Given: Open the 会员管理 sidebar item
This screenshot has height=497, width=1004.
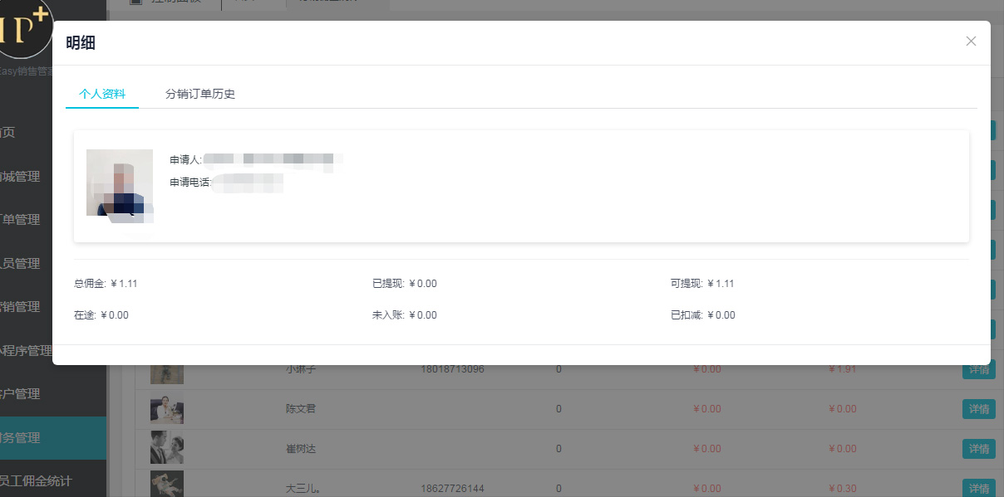Looking at the screenshot, I should pos(22,264).
